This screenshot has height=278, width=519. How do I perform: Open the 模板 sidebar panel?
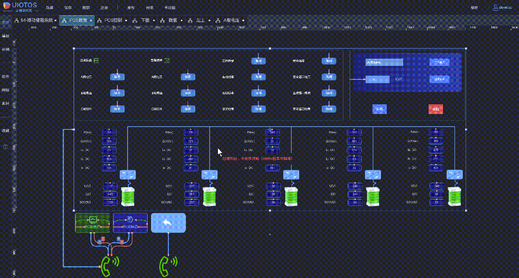(x=5, y=36)
